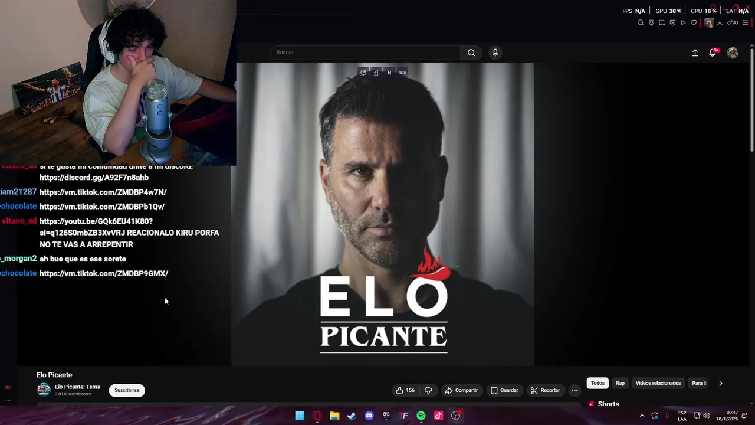
Task: Open YouTube account avatar menu
Action: (x=733, y=53)
